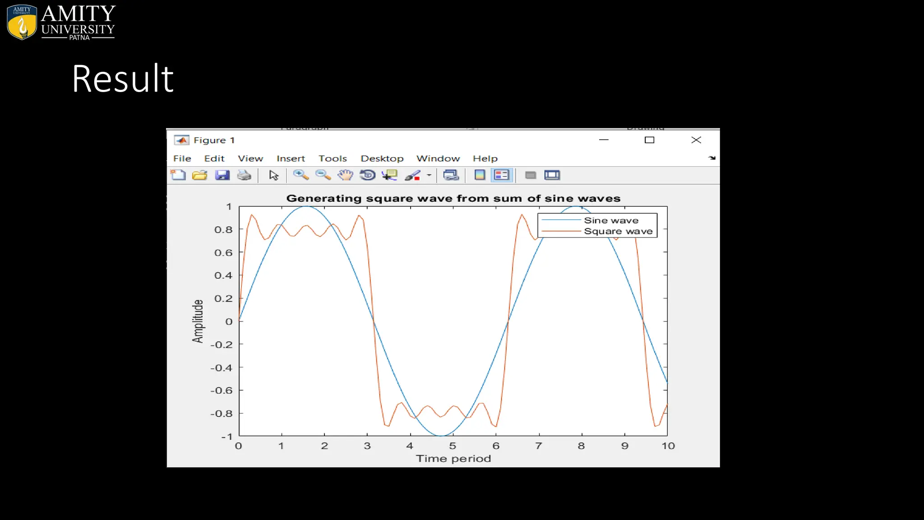Print the figure using the printer icon
The width and height of the screenshot is (924, 520).
pyautogui.click(x=244, y=175)
